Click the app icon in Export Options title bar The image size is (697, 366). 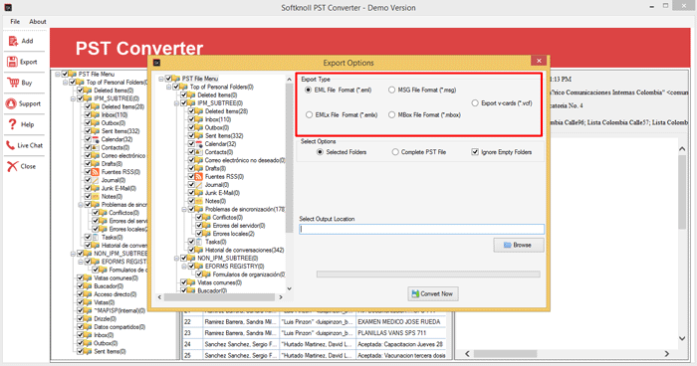156,63
